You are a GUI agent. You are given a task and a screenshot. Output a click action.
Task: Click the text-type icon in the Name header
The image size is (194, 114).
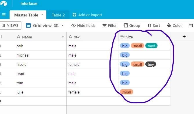pyautogui.click(x=19, y=37)
